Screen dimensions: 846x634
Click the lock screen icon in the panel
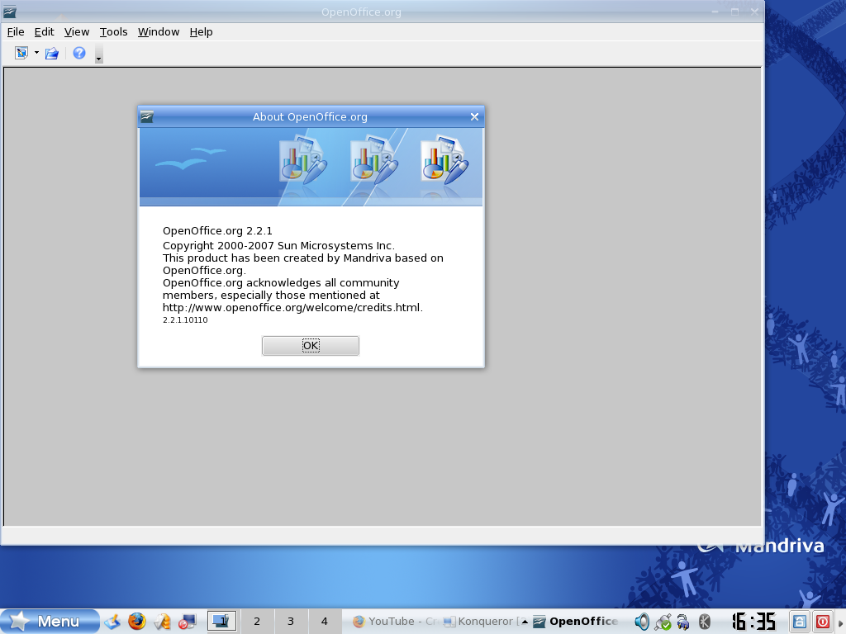coord(800,621)
